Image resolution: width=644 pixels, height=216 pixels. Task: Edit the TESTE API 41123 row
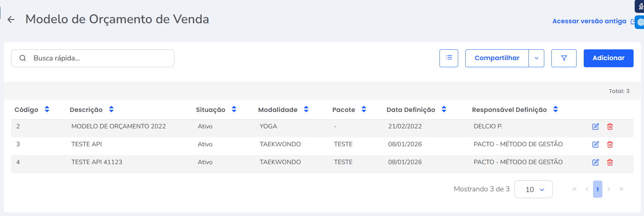tap(595, 162)
